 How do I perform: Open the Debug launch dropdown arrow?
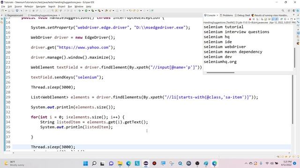pyautogui.click(x=82, y=11)
